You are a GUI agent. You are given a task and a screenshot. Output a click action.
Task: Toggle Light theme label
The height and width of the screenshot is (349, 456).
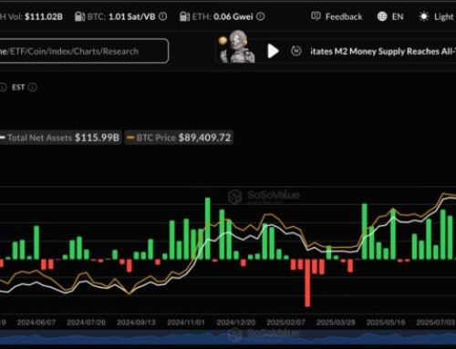pos(443,17)
